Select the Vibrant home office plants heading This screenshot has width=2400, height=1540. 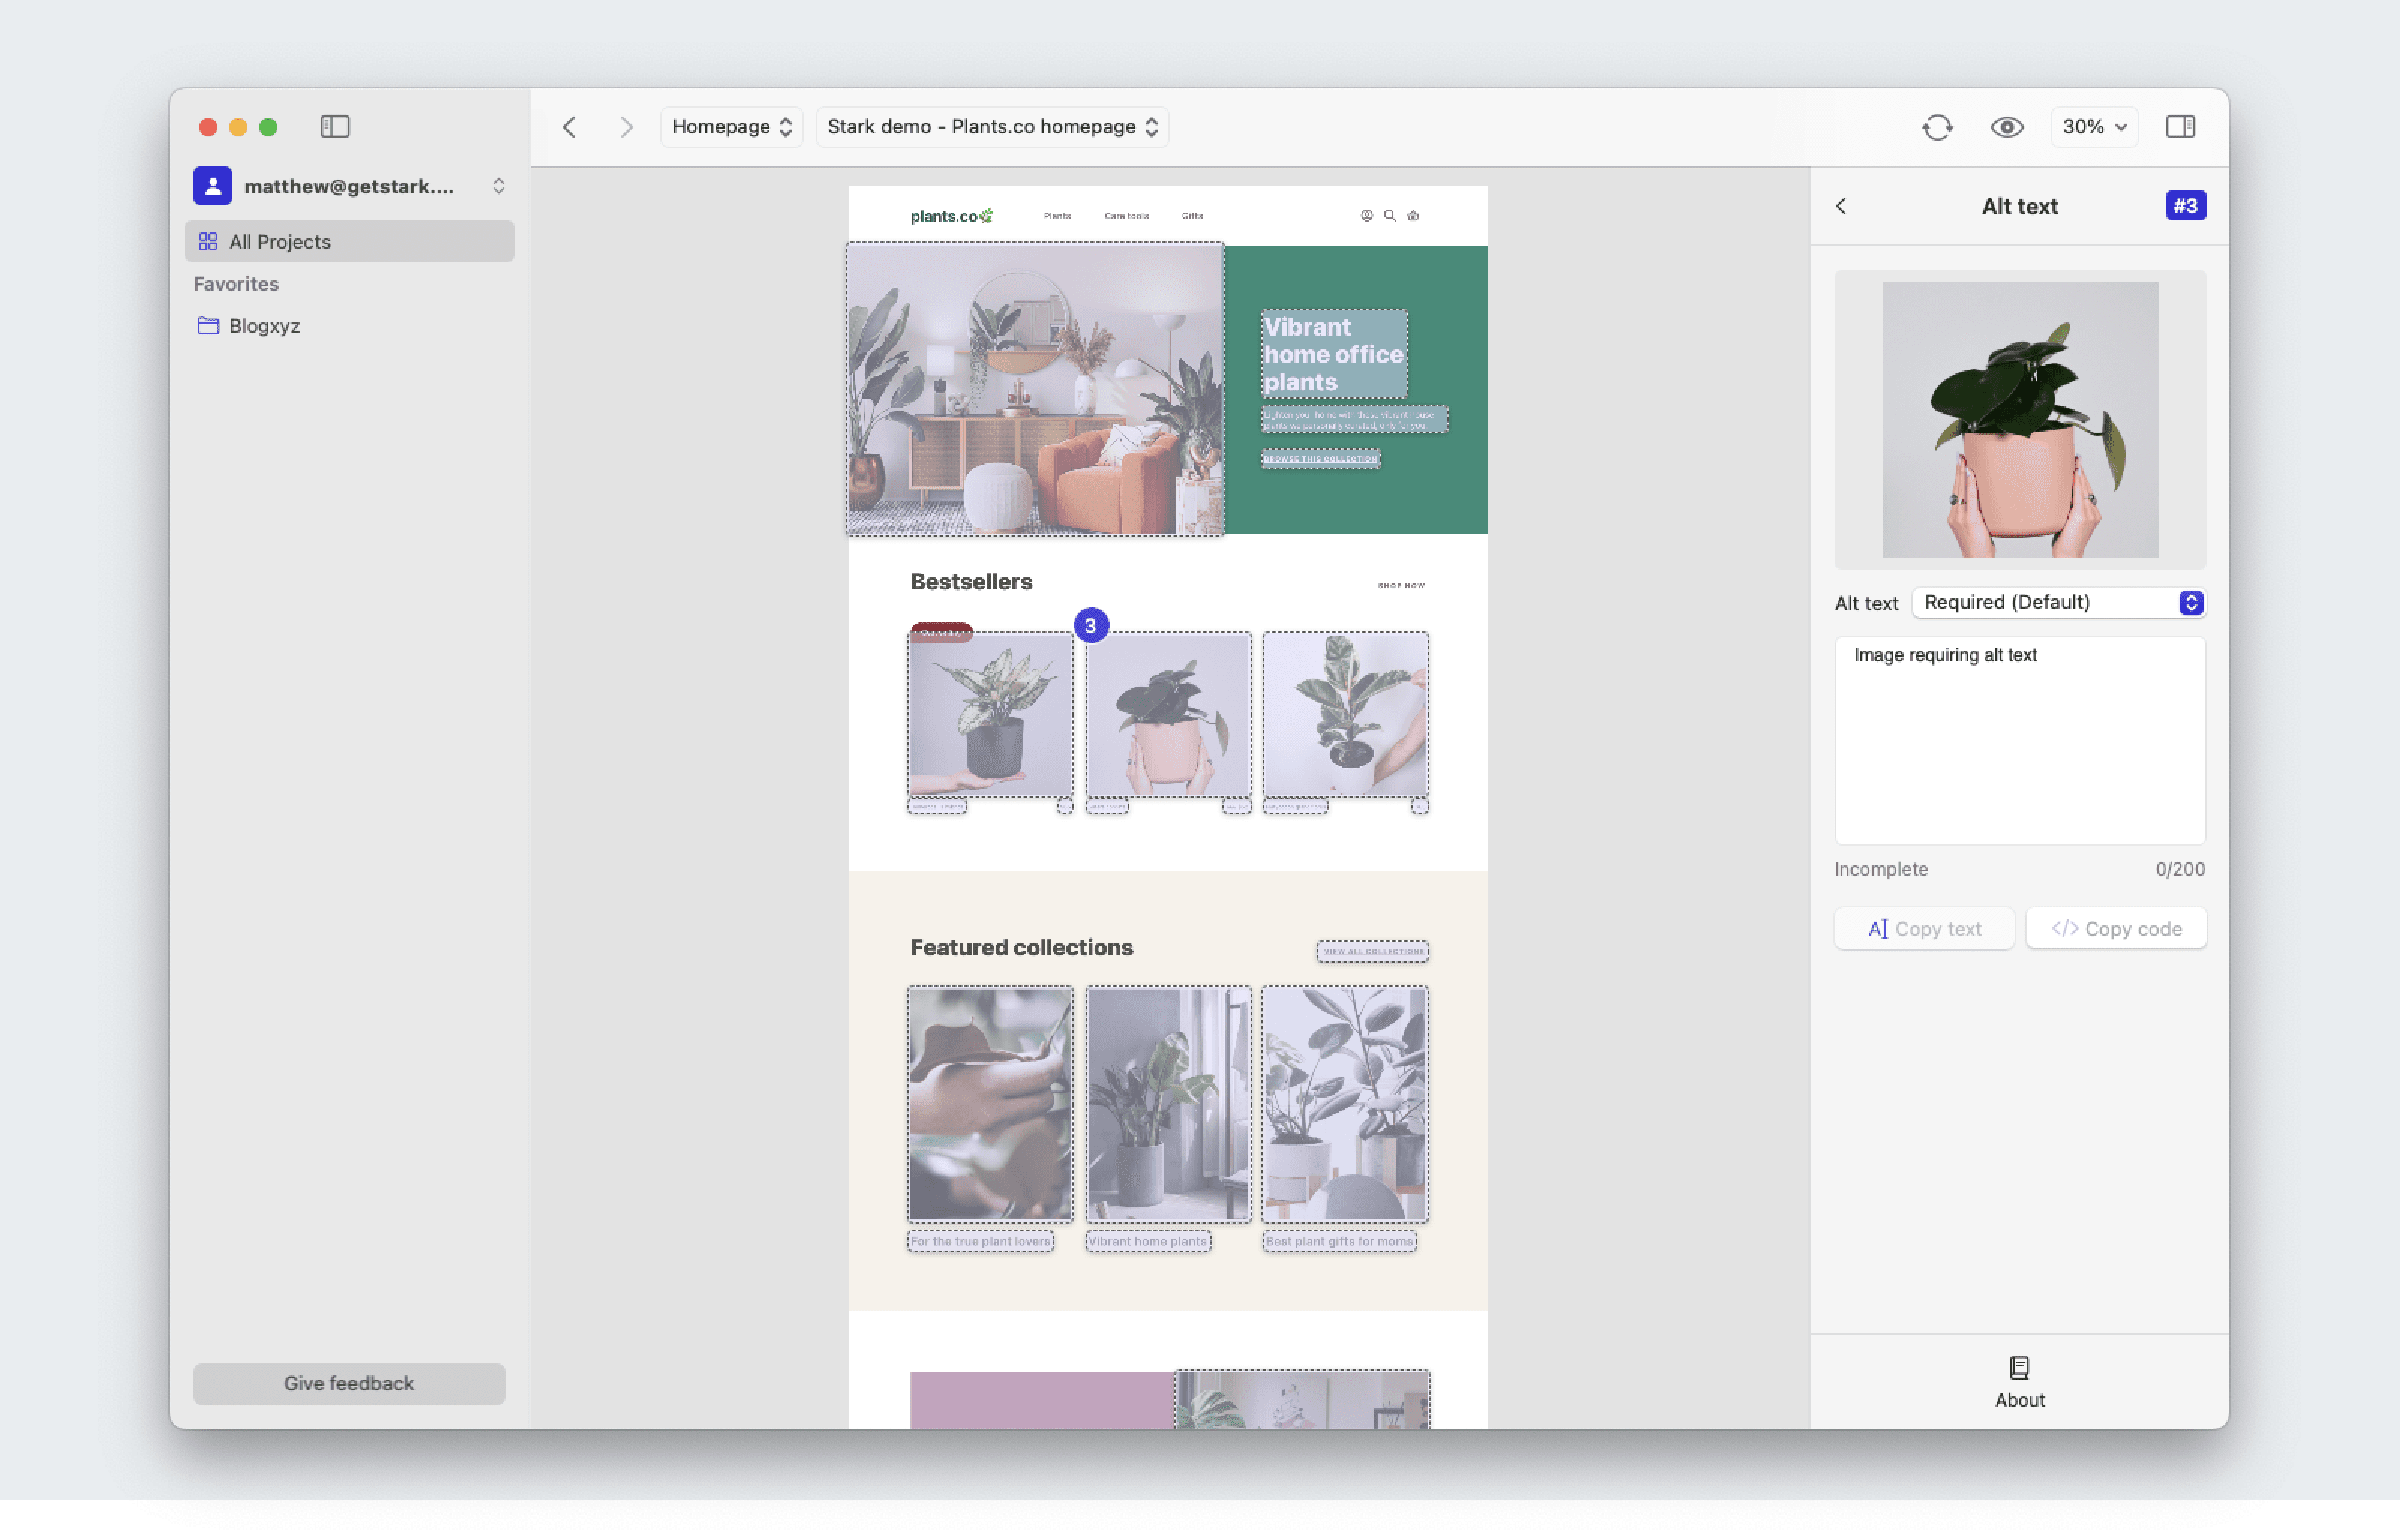coord(1334,355)
